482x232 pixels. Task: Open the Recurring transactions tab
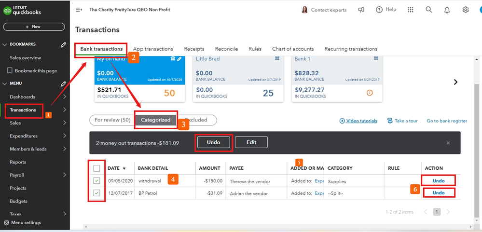(x=351, y=49)
